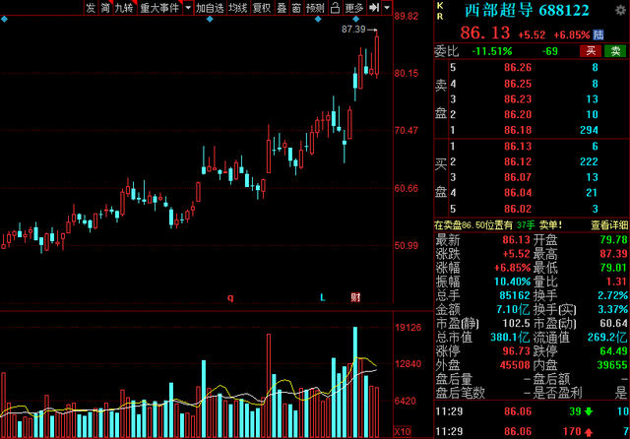Select the blue diamond marker below 预测
630x439 pixels.
point(318,19)
